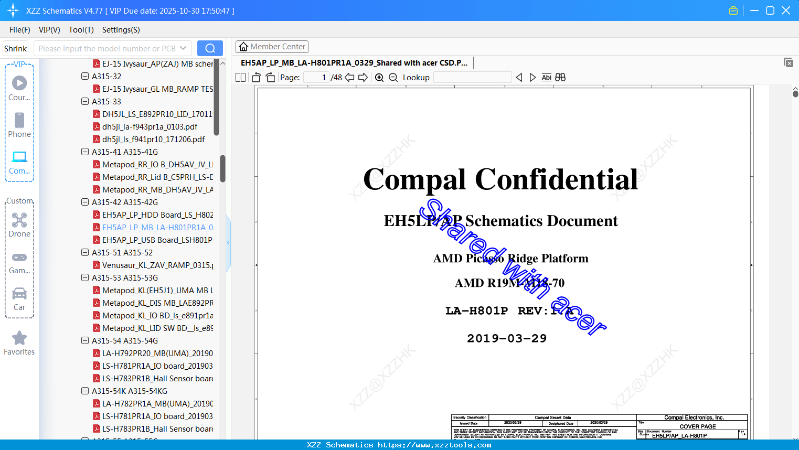Collapse the A315-33 tree node
The height and width of the screenshot is (450, 799).
[x=85, y=101]
